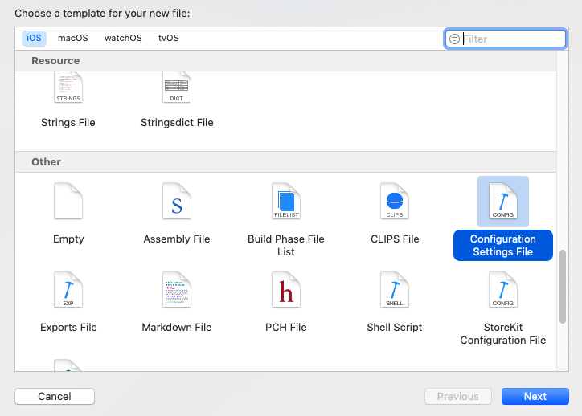Select the Build Phase File List icon

click(285, 202)
